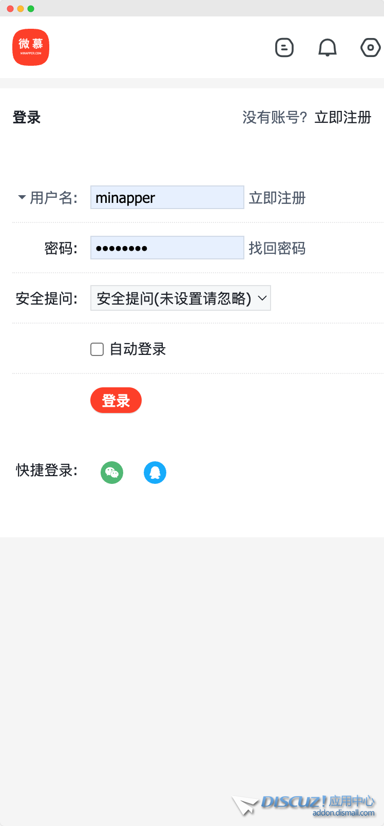This screenshot has width=384, height=826.
Task: Maximize the window with the green button
Action: 31,9
